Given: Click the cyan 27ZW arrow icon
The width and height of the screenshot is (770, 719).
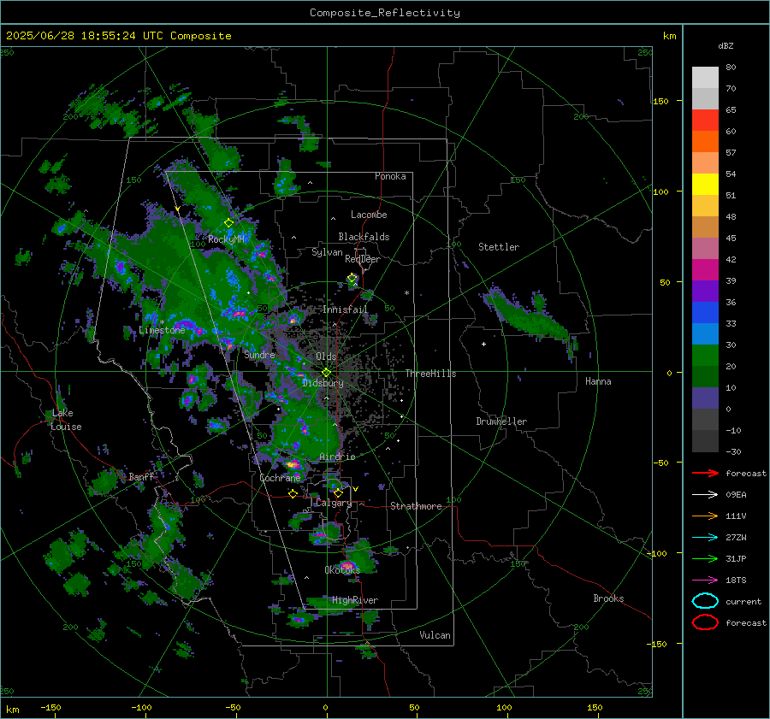Looking at the screenshot, I should (x=705, y=538).
